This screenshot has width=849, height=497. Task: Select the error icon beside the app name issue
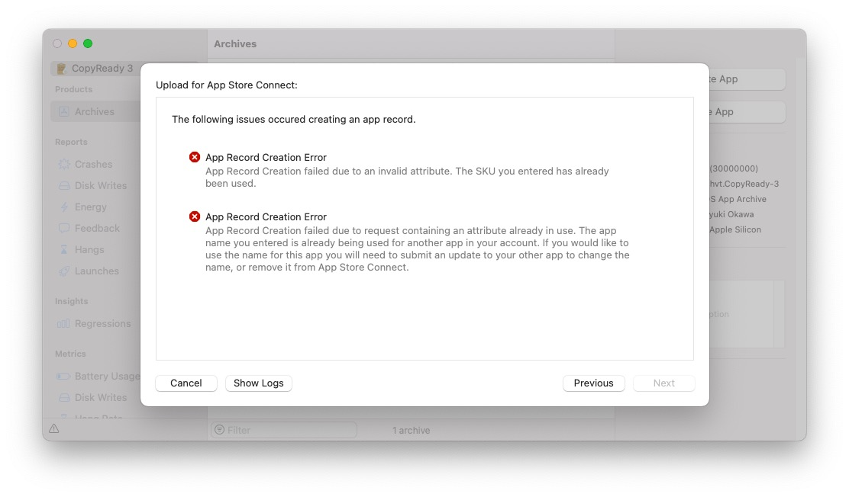[195, 216]
